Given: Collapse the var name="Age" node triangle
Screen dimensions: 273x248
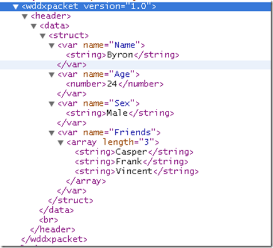Looking at the screenshot, I should point(52,74).
